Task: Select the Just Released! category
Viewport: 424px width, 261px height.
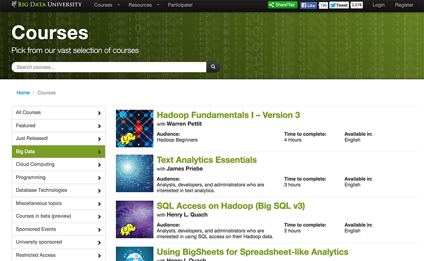Action: click(x=59, y=139)
